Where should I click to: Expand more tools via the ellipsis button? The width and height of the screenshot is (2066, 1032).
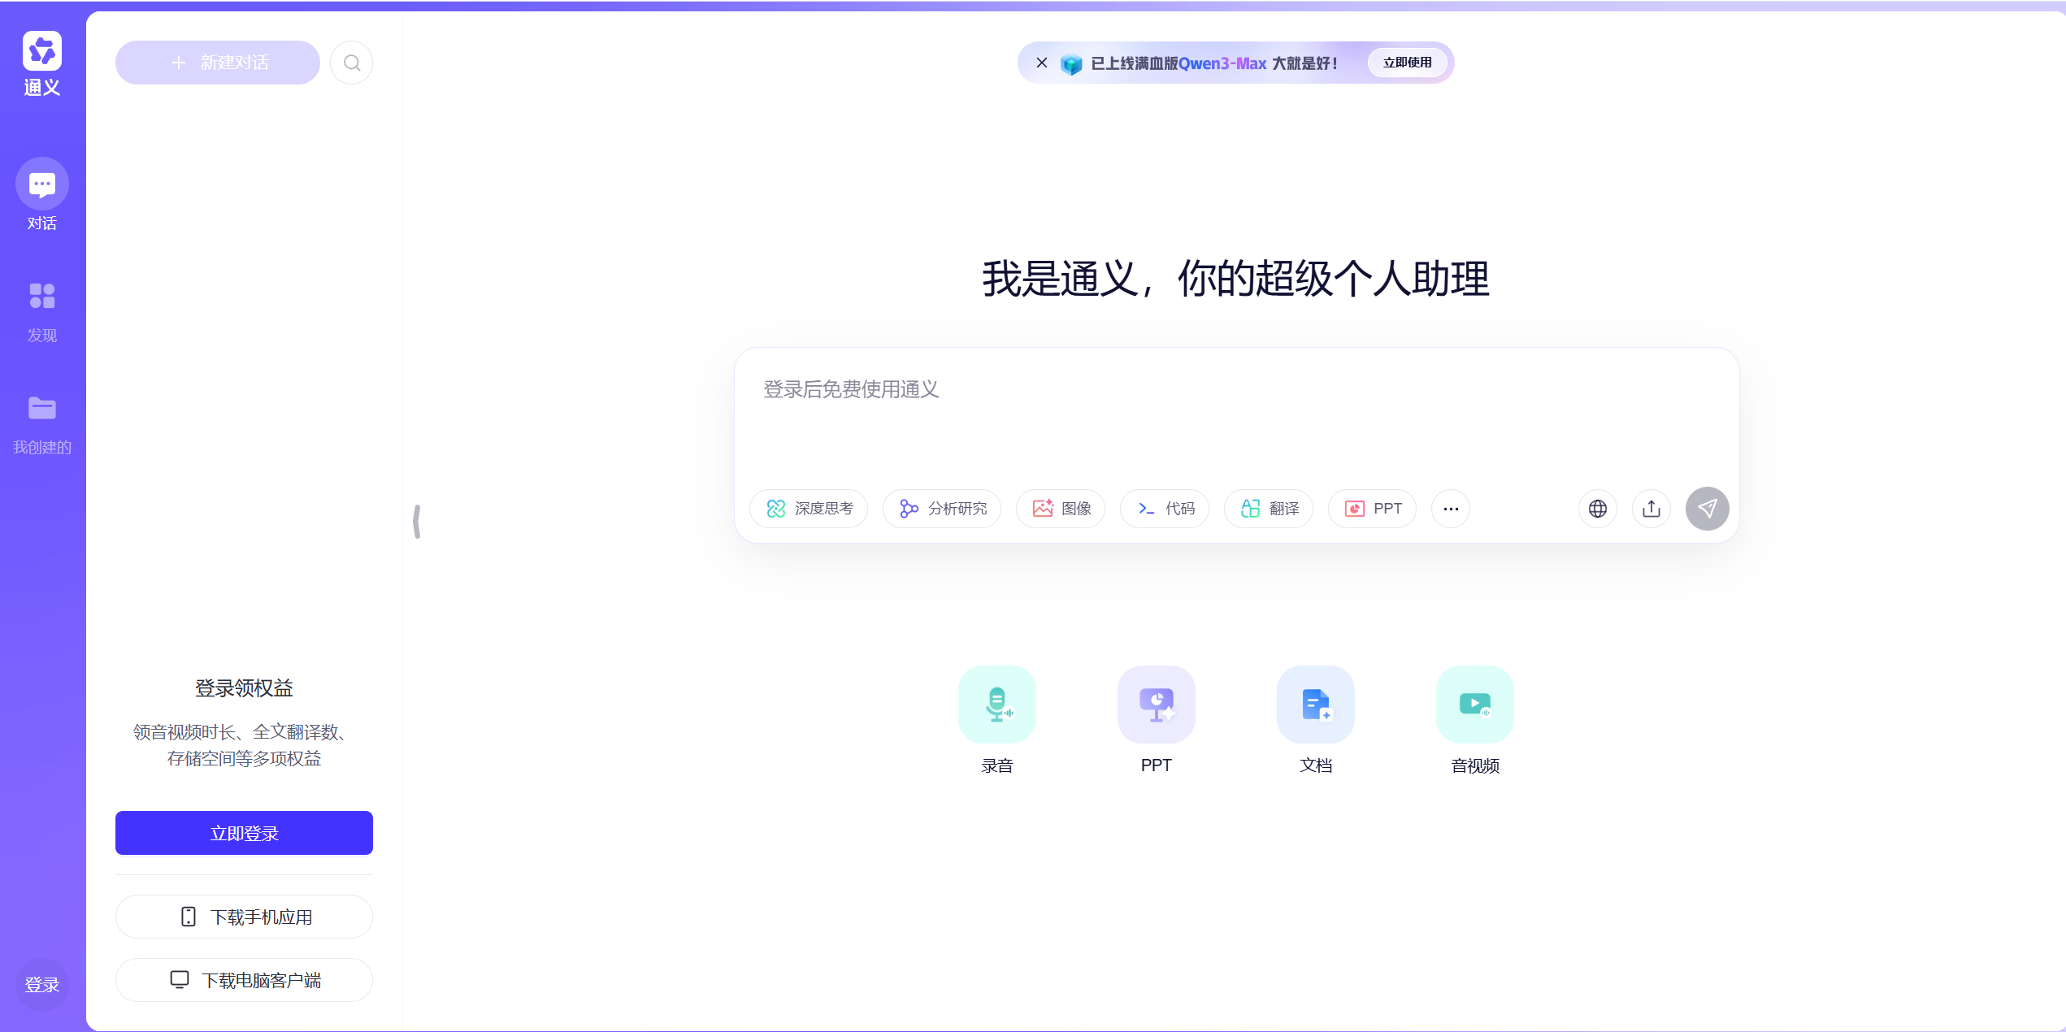pyautogui.click(x=1451, y=508)
